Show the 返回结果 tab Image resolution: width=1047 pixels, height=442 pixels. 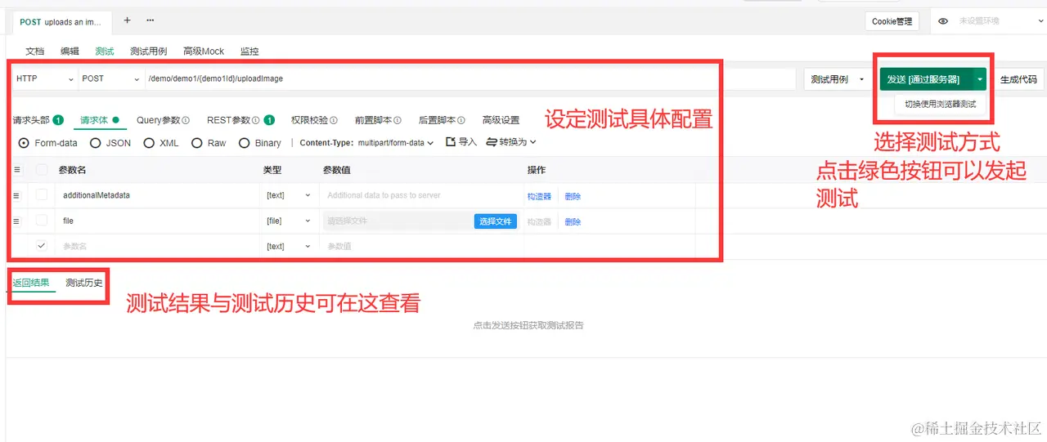click(x=30, y=283)
